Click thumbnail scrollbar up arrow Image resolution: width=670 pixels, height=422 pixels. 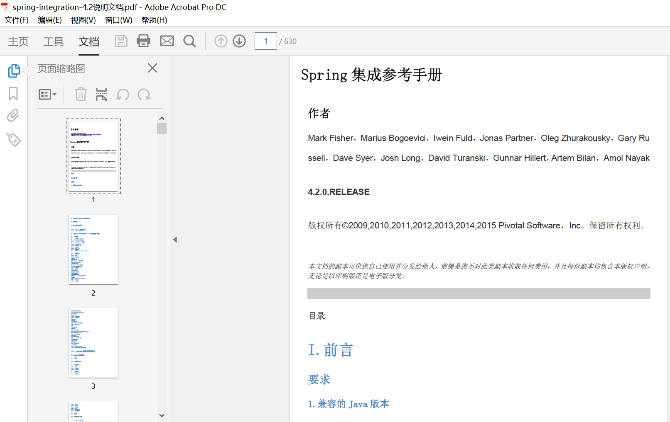[162, 118]
